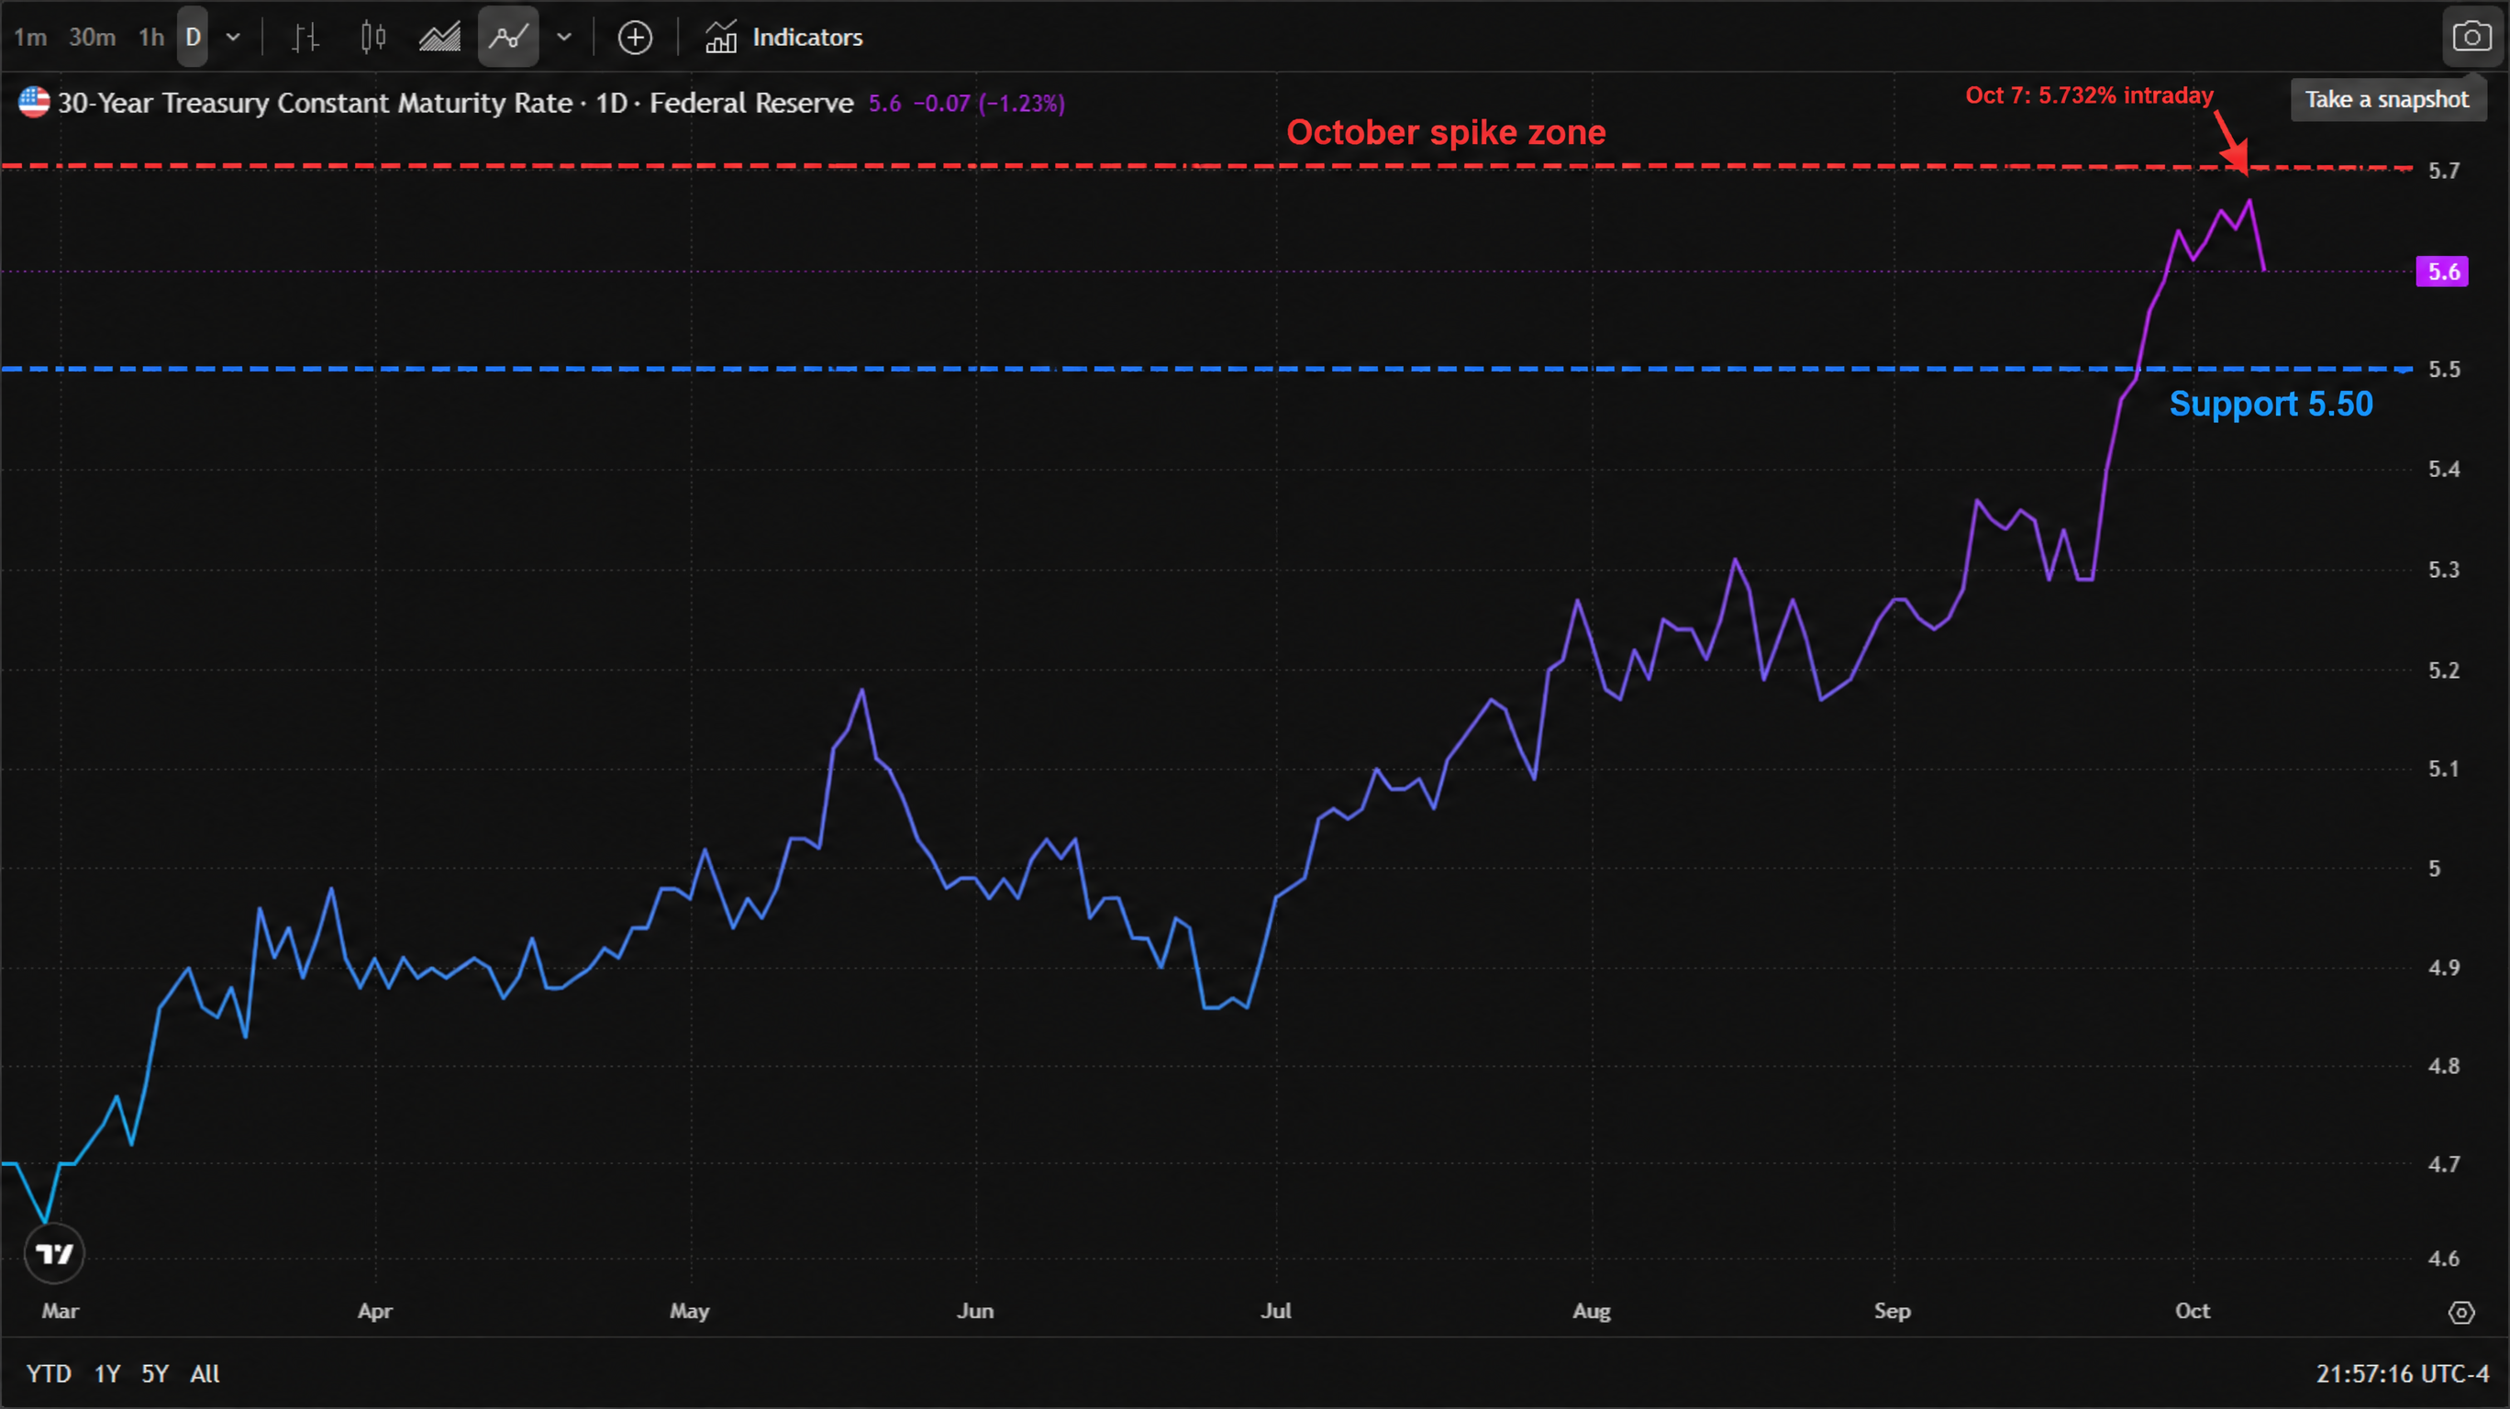Open chart settings gear near the price axis

[x=2461, y=1313]
